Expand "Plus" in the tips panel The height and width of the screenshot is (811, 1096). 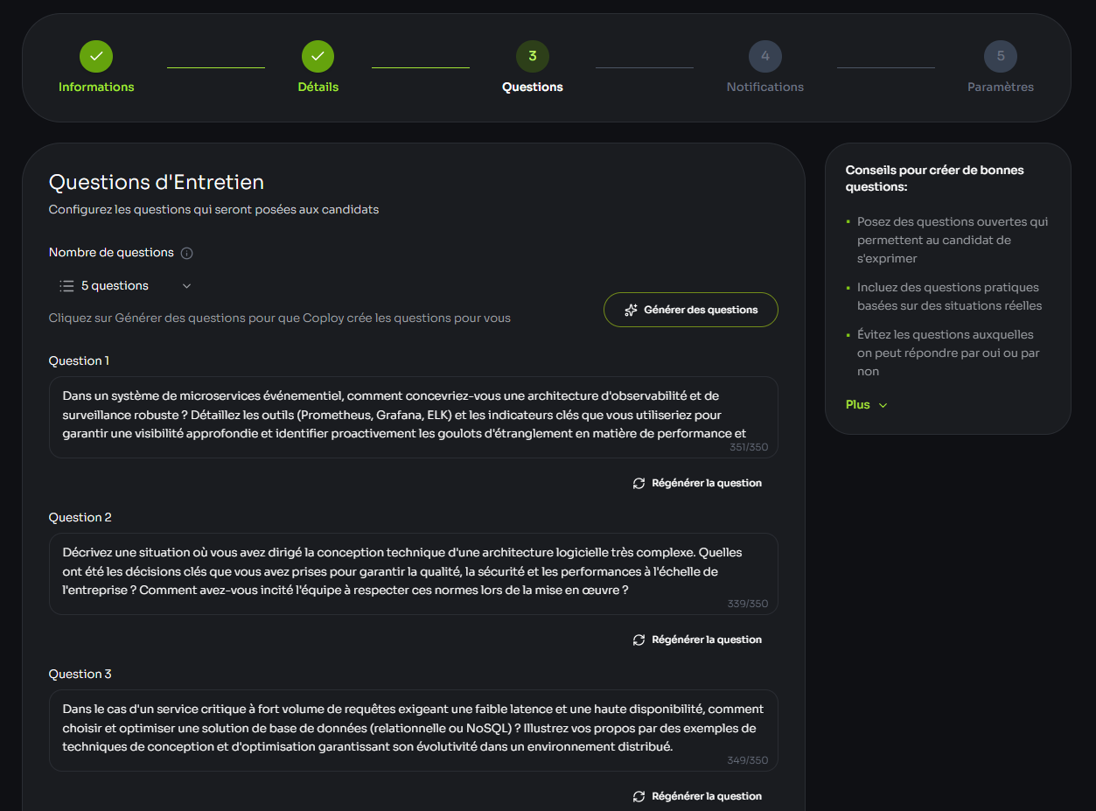click(865, 404)
